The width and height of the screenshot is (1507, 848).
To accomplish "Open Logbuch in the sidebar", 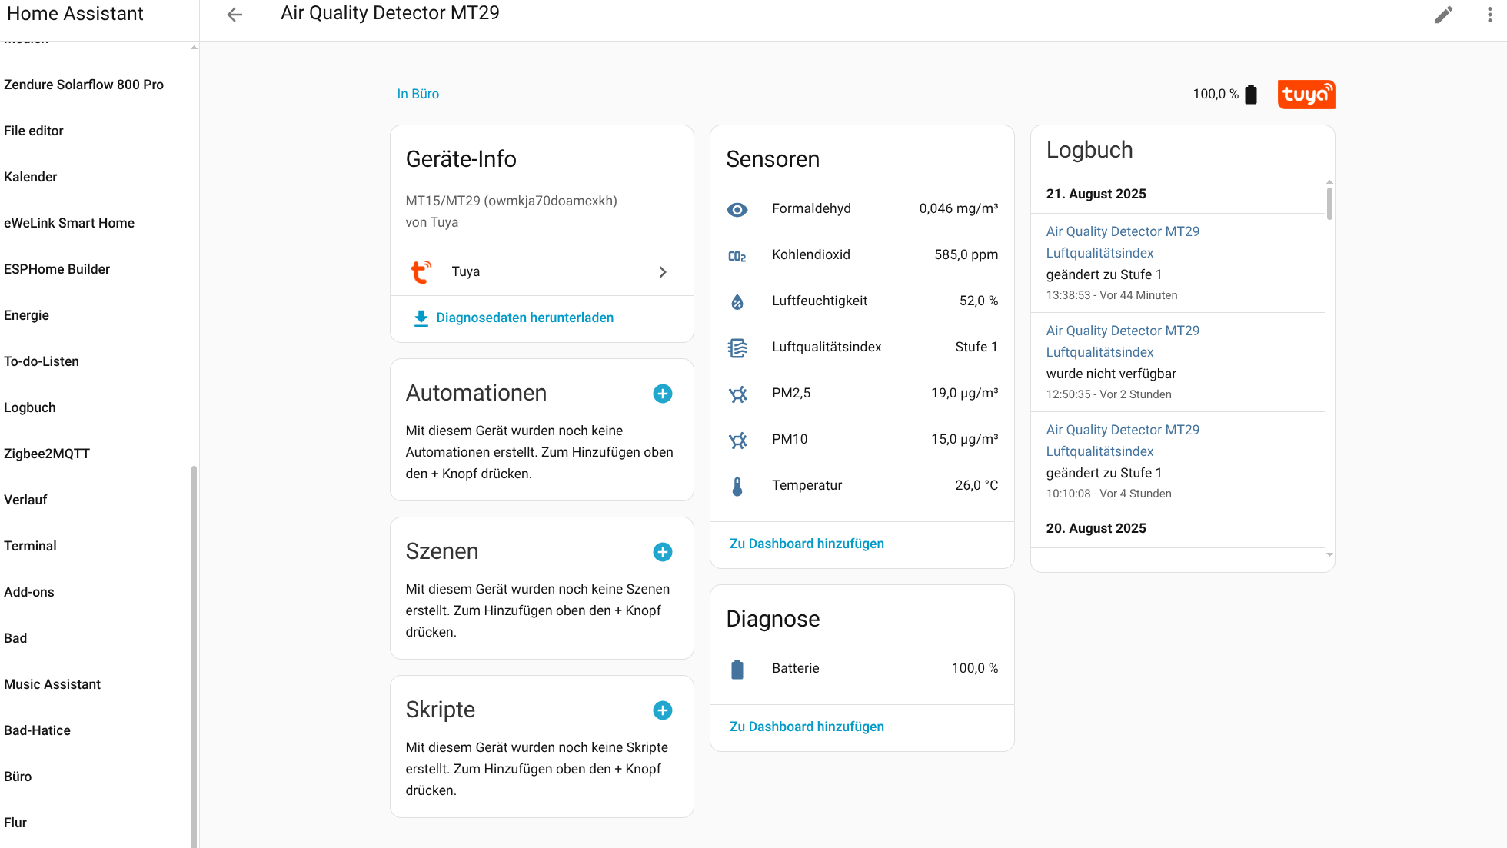I will tap(30, 407).
